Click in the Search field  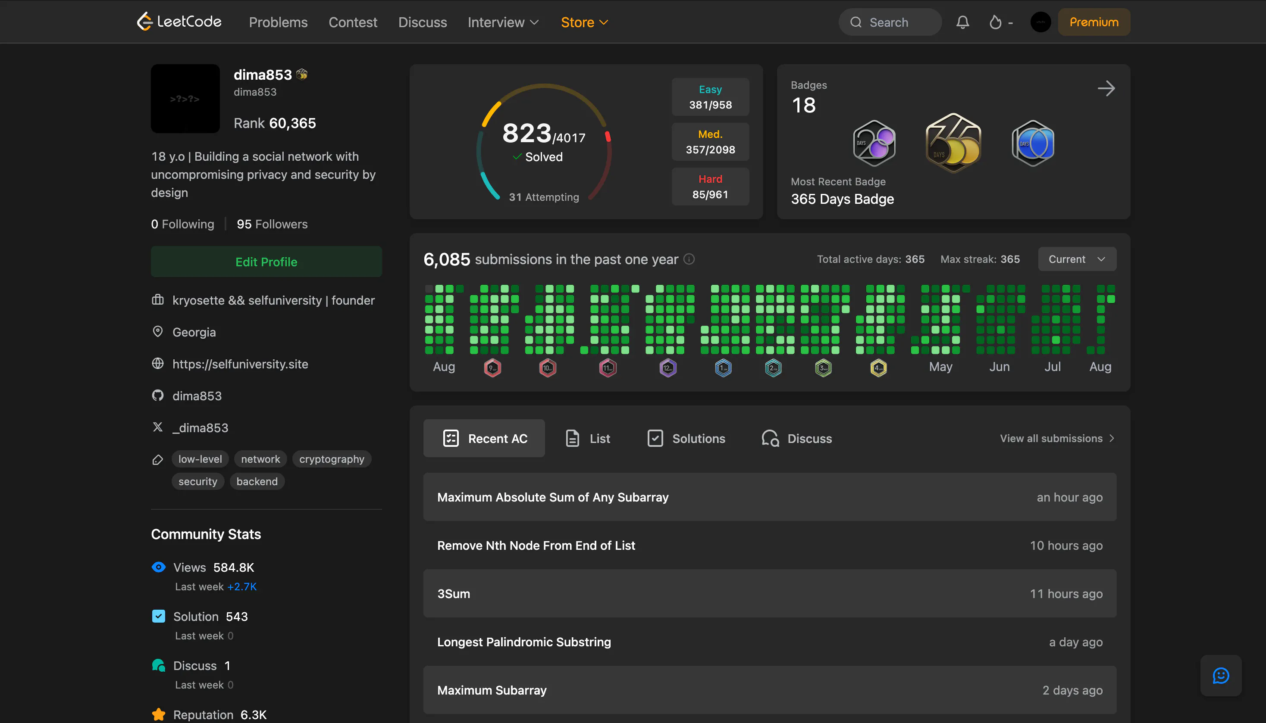(890, 22)
